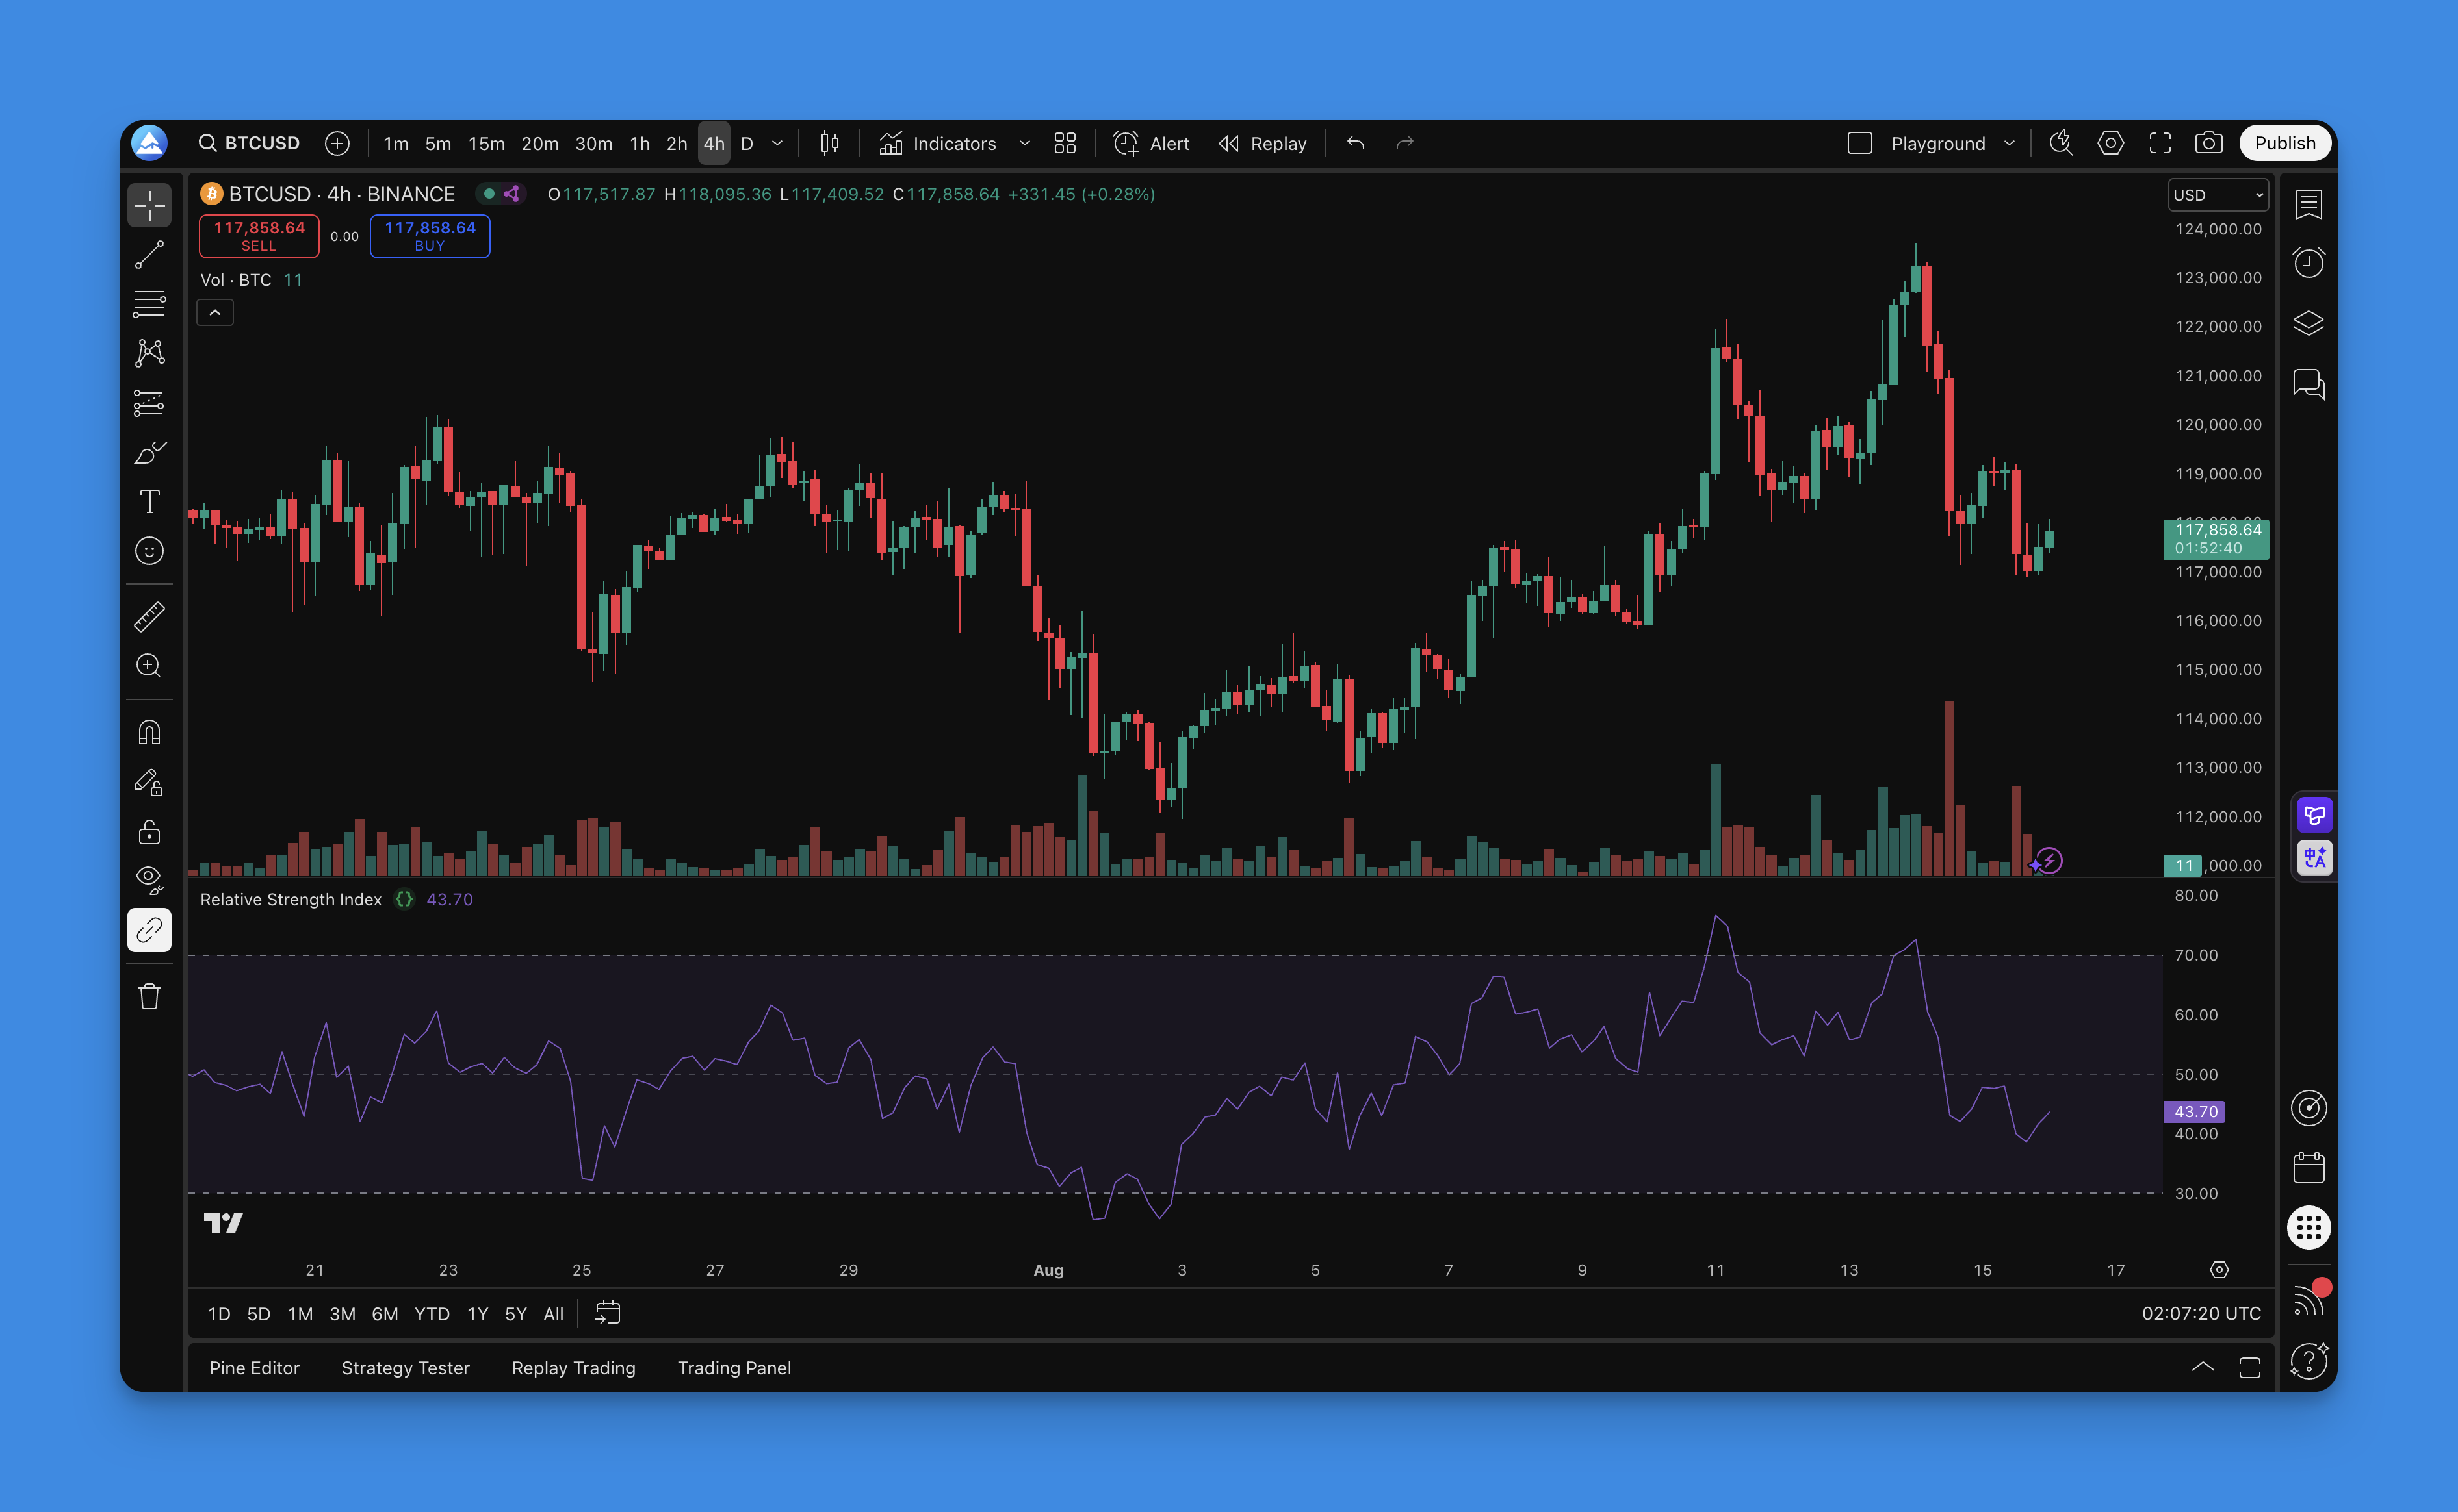Switch to the 15m timeframe
This screenshot has height=1512, width=2458.
tap(486, 143)
